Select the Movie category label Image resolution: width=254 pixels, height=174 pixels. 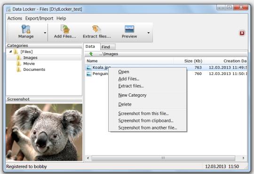click(x=29, y=64)
